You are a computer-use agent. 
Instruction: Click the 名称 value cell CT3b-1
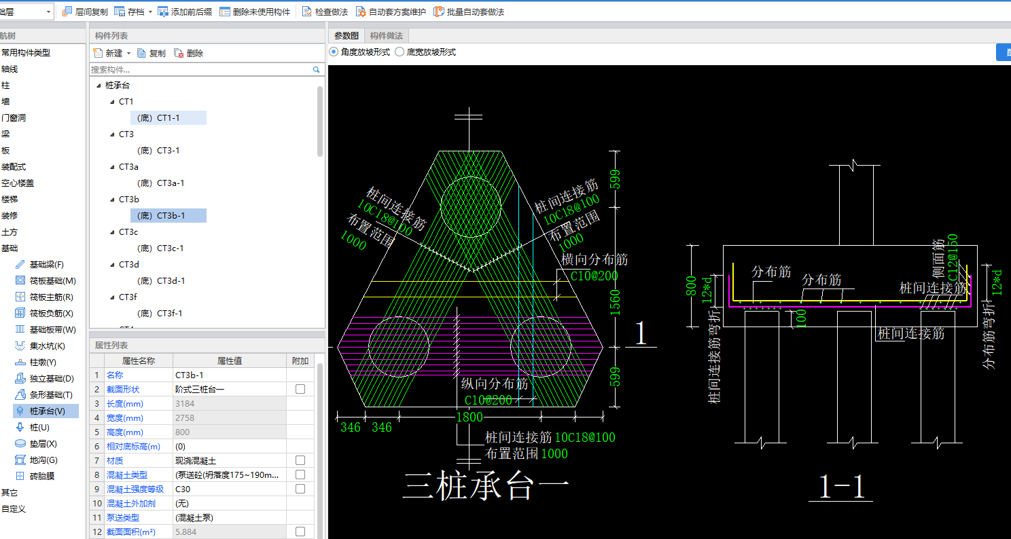click(x=230, y=375)
